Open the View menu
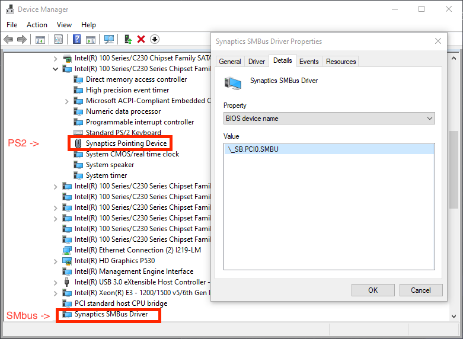463x339 pixels. tap(64, 25)
